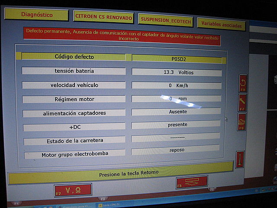Open the F2 V, Ω multimeter tool
This screenshot has height=208, width=277.
point(73,189)
